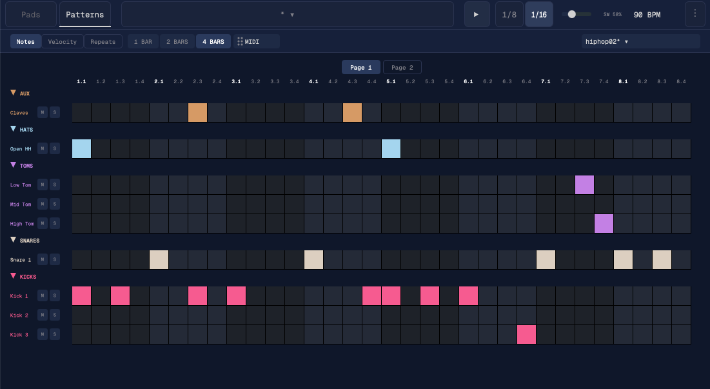Toggle Kick 1 step at 6.1

469,296
